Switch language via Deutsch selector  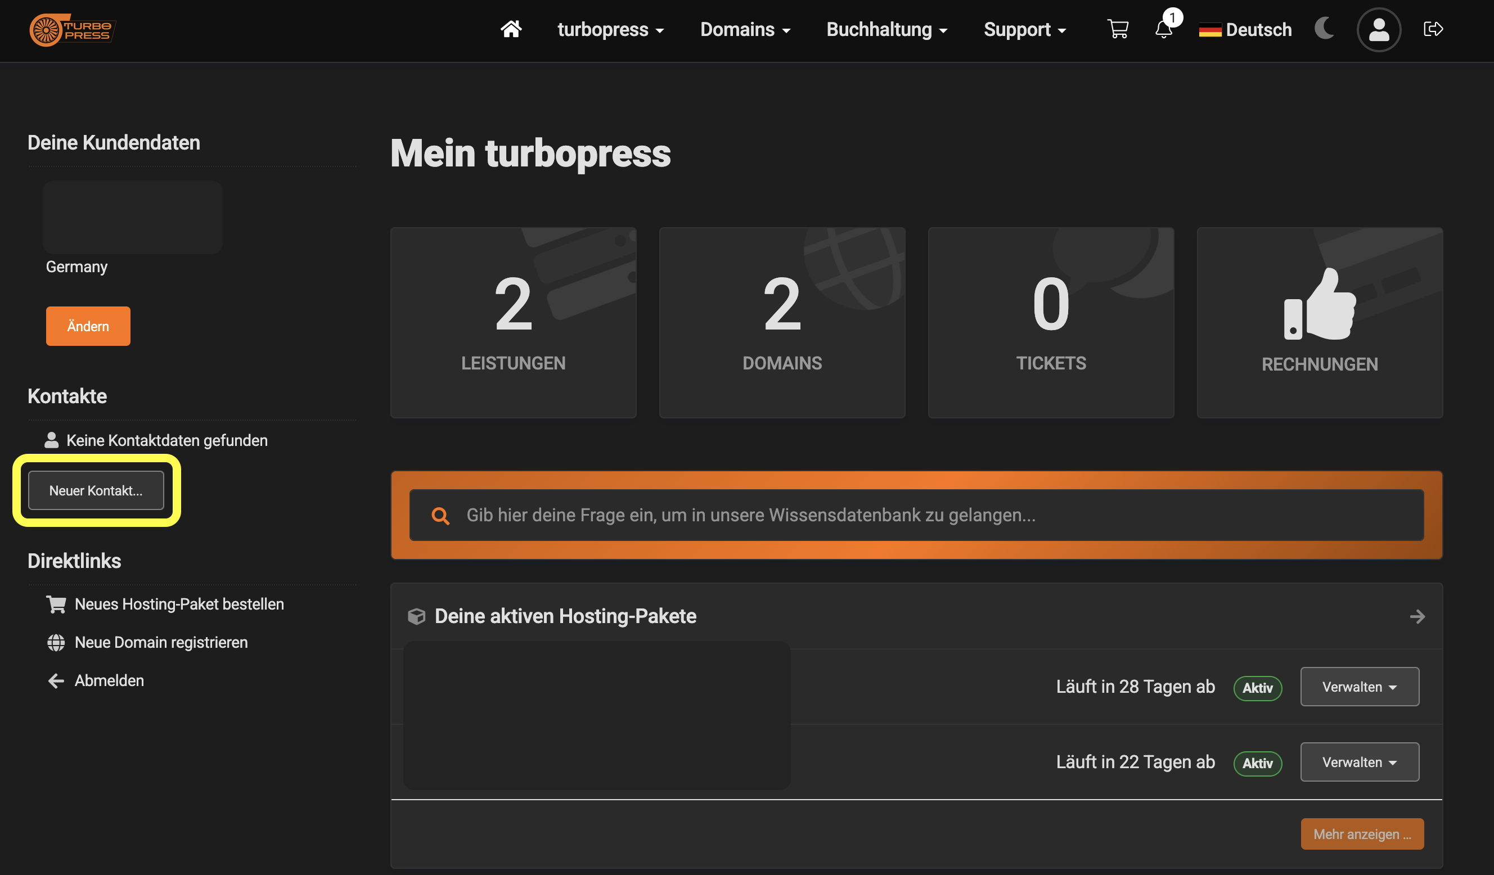(1245, 30)
